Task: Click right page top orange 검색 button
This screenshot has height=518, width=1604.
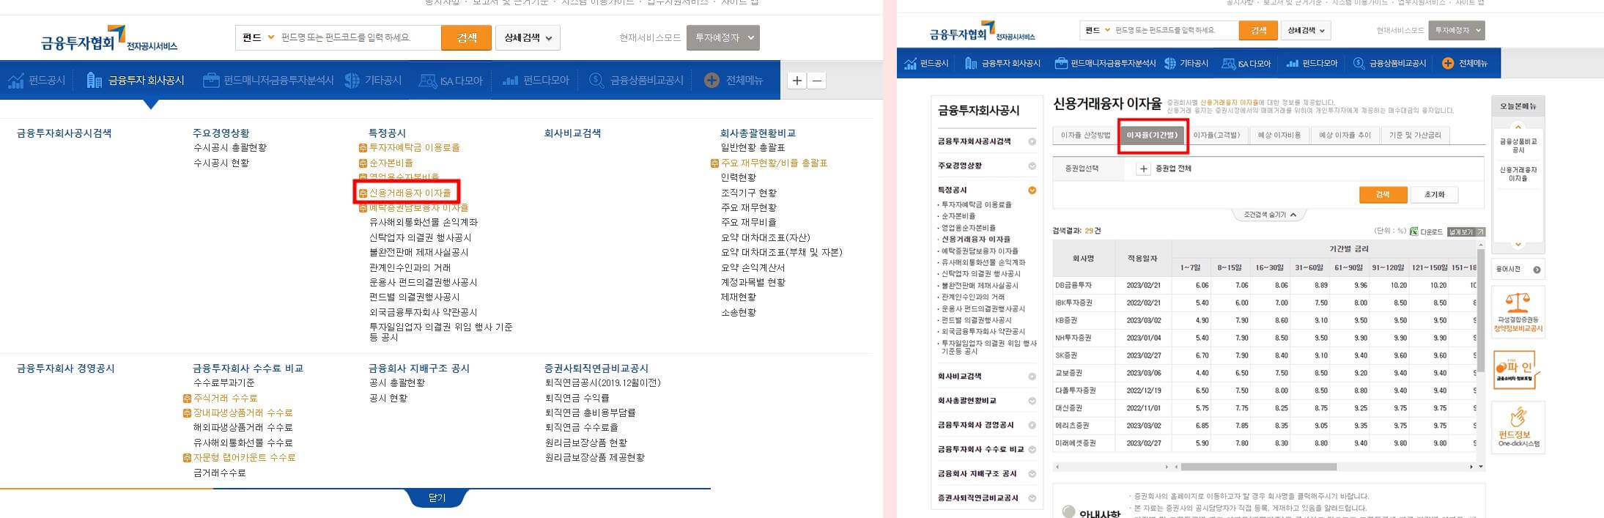Action: pos(1258,31)
